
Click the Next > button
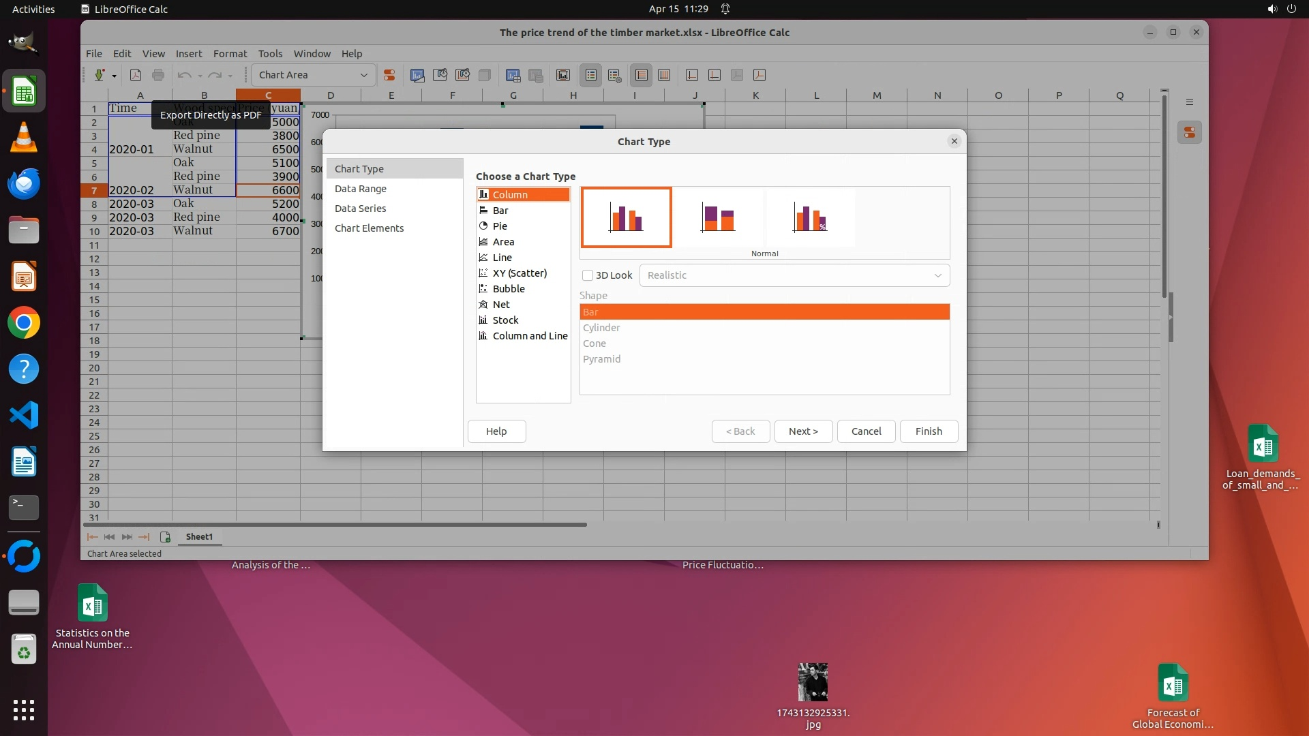click(803, 431)
